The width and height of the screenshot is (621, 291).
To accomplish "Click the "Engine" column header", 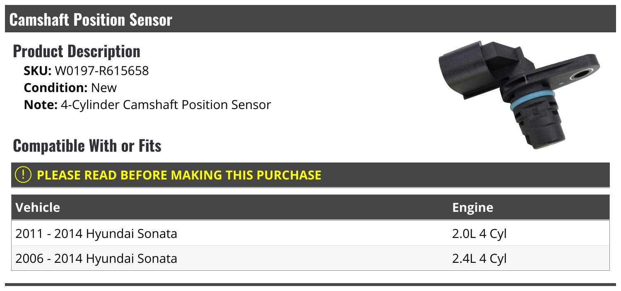I will point(472,207).
